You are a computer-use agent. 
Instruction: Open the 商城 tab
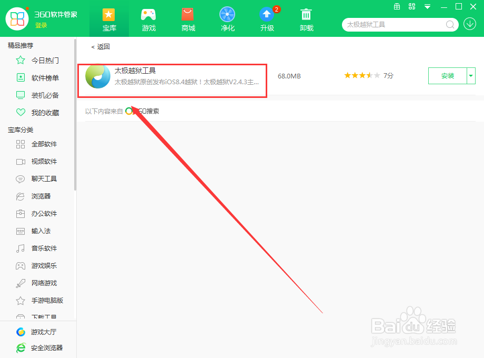(x=188, y=19)
